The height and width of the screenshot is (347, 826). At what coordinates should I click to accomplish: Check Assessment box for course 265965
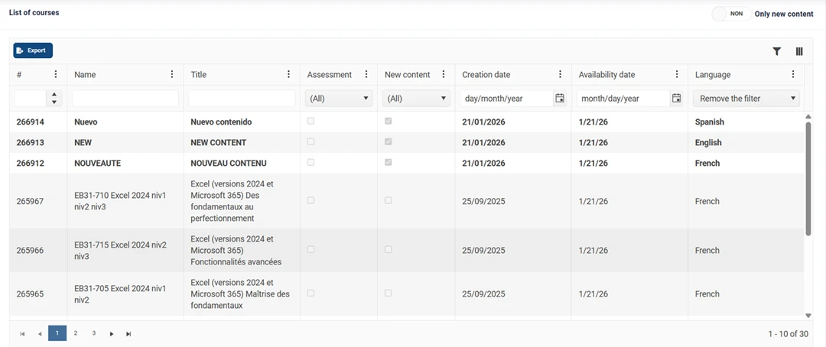point(311,293)
